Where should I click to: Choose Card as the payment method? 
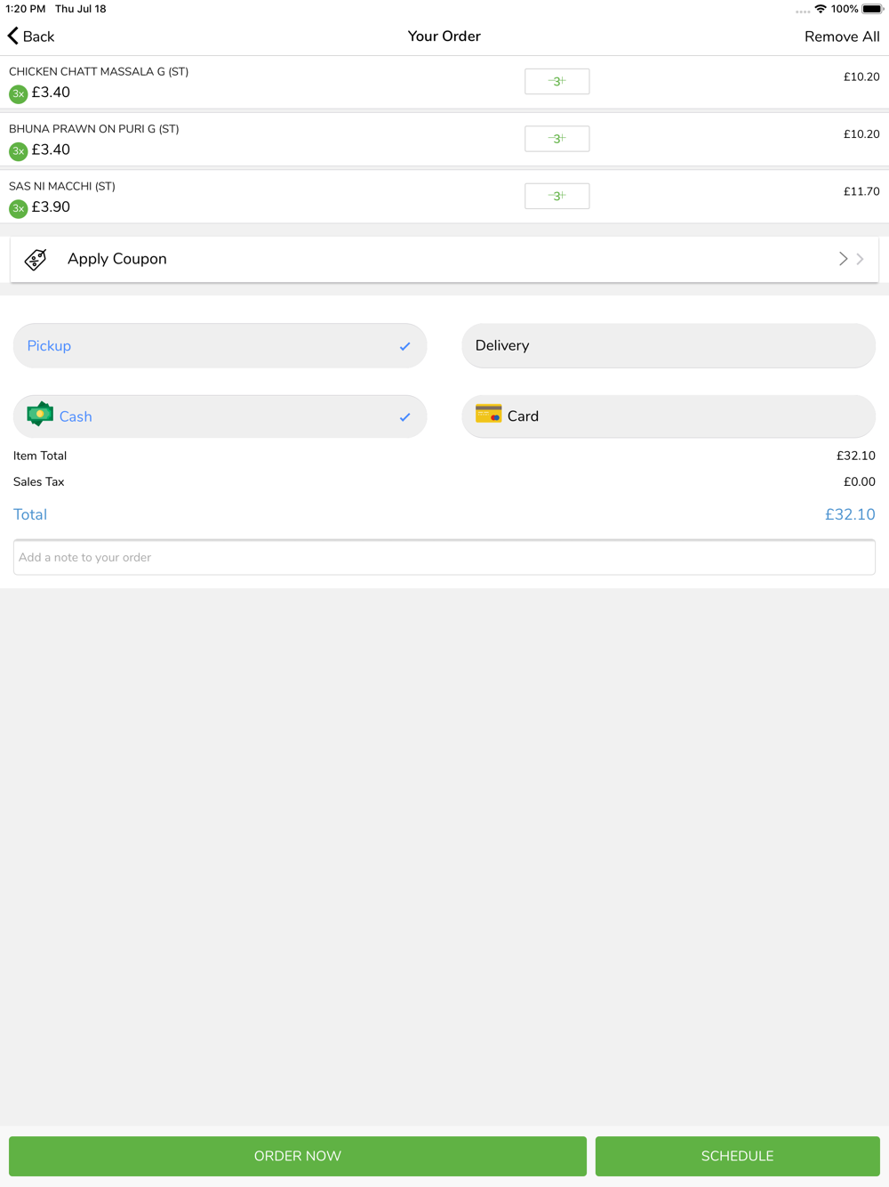click(x=669, y=416)
